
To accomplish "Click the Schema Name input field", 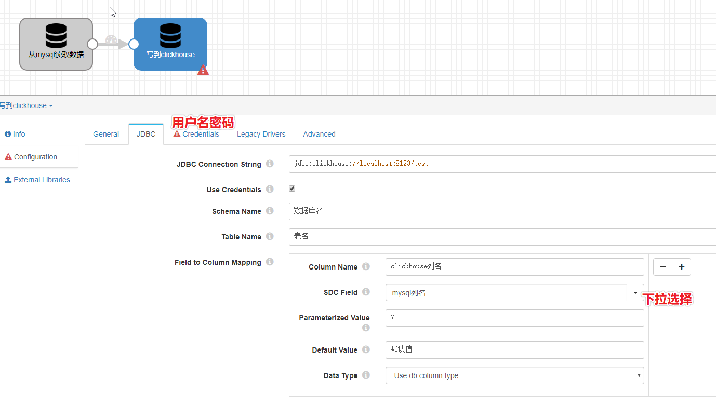I will (502, 211).
